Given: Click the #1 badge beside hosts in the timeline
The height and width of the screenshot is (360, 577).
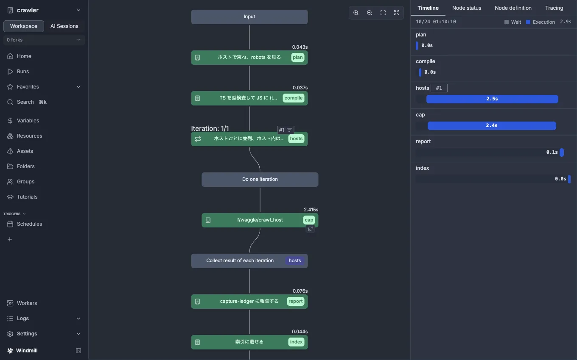Looking at the screenshot, I should click(439, 88).
